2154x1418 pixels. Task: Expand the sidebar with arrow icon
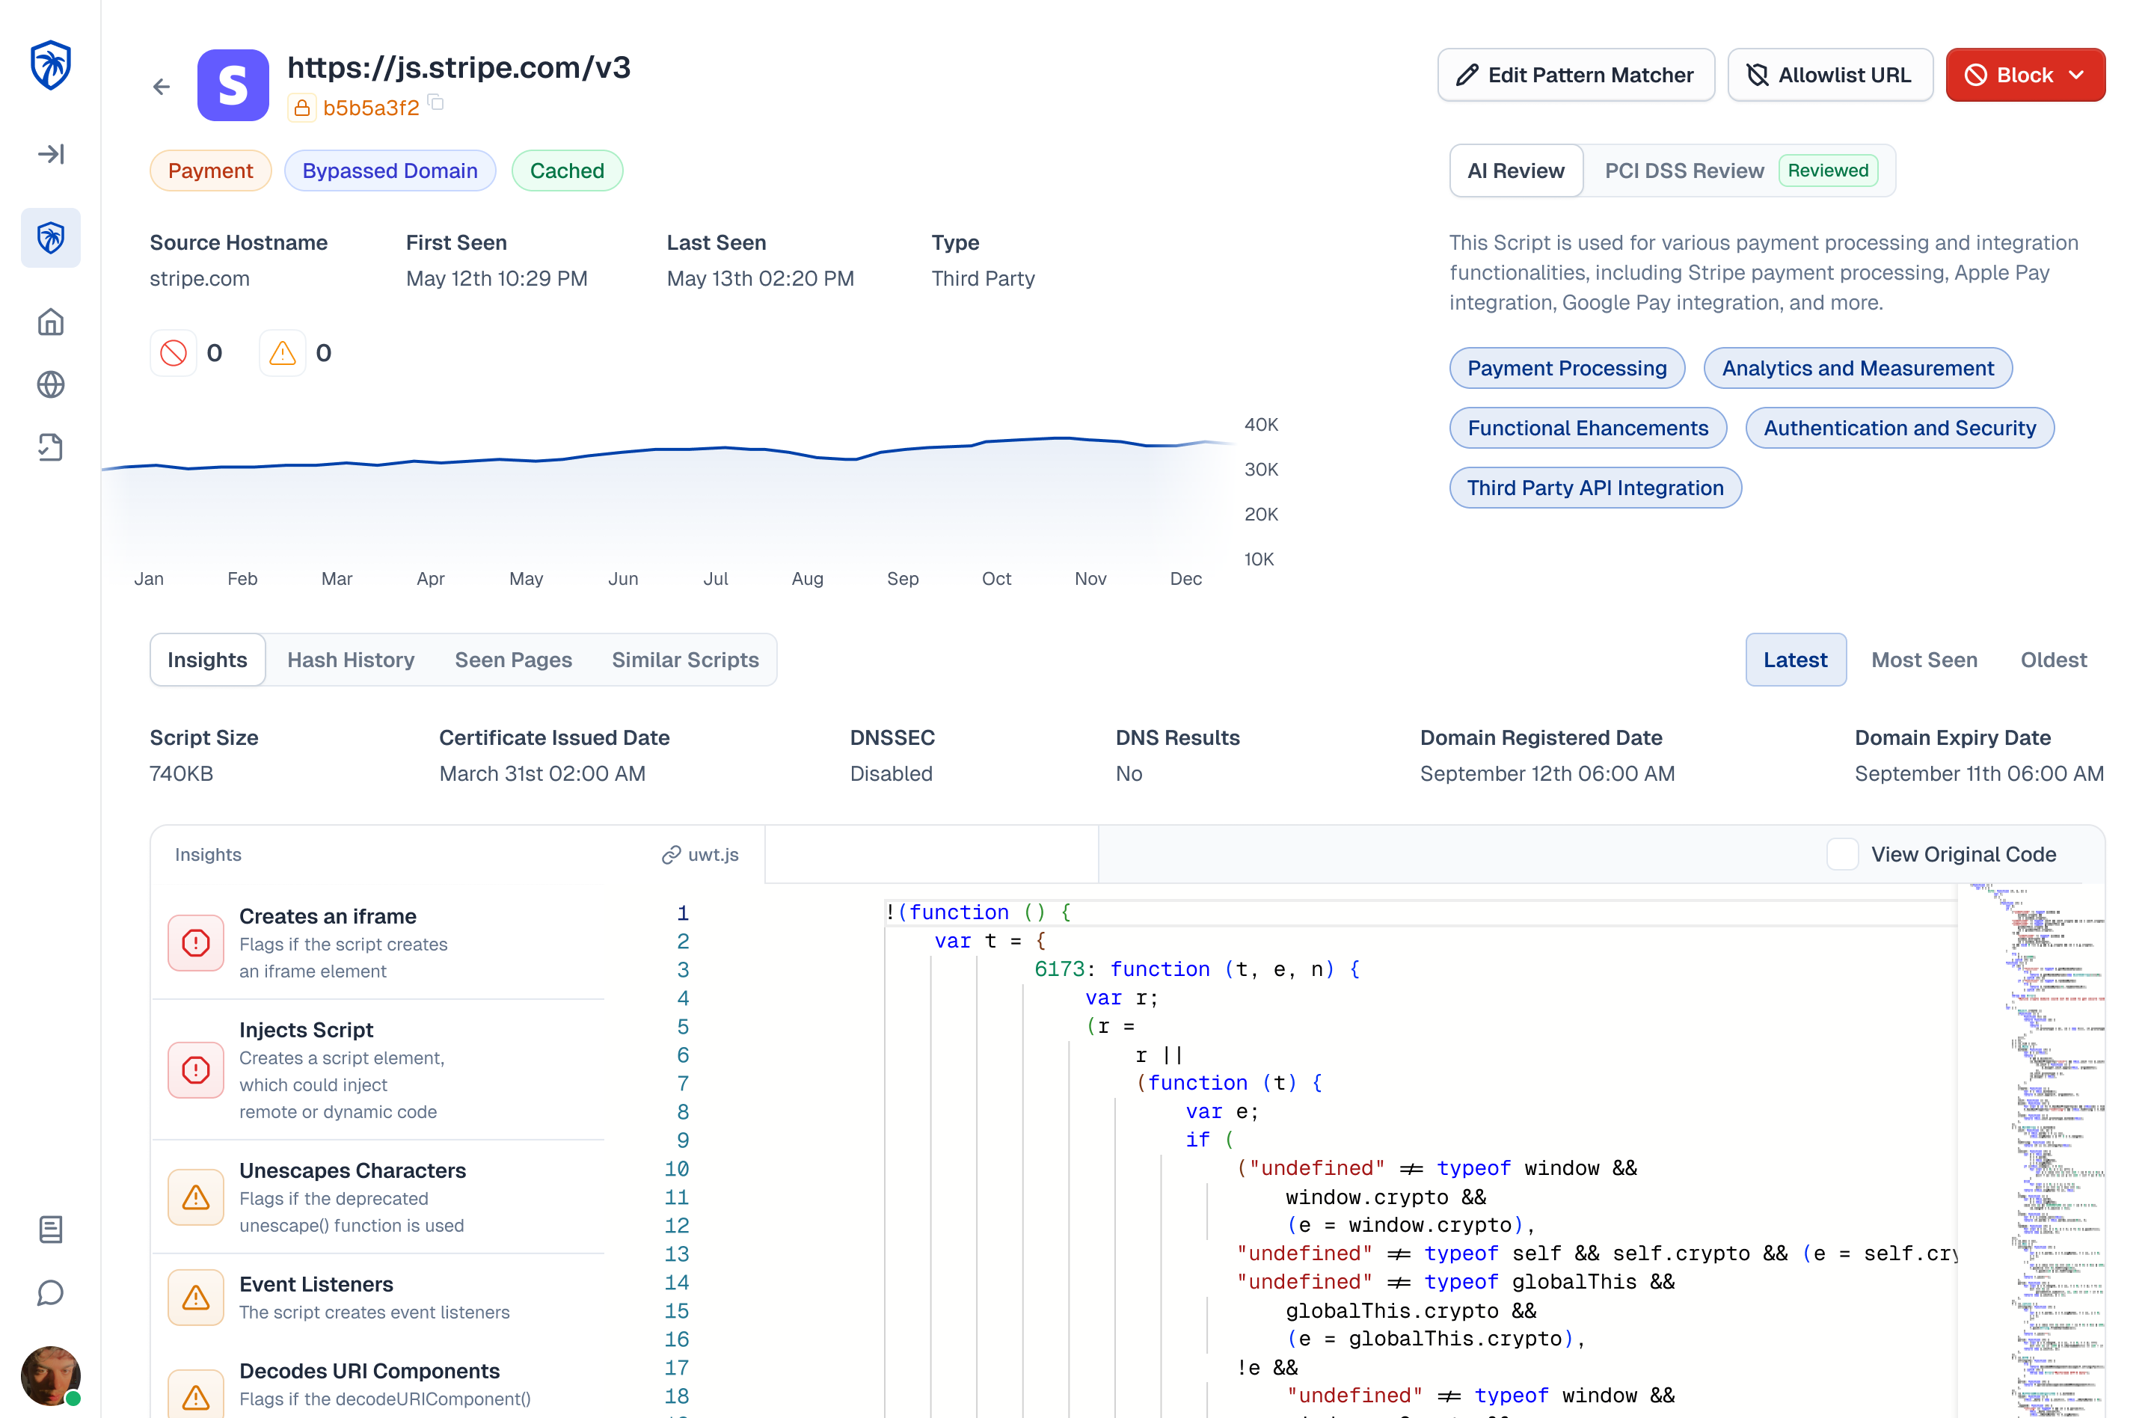[51, 154]
